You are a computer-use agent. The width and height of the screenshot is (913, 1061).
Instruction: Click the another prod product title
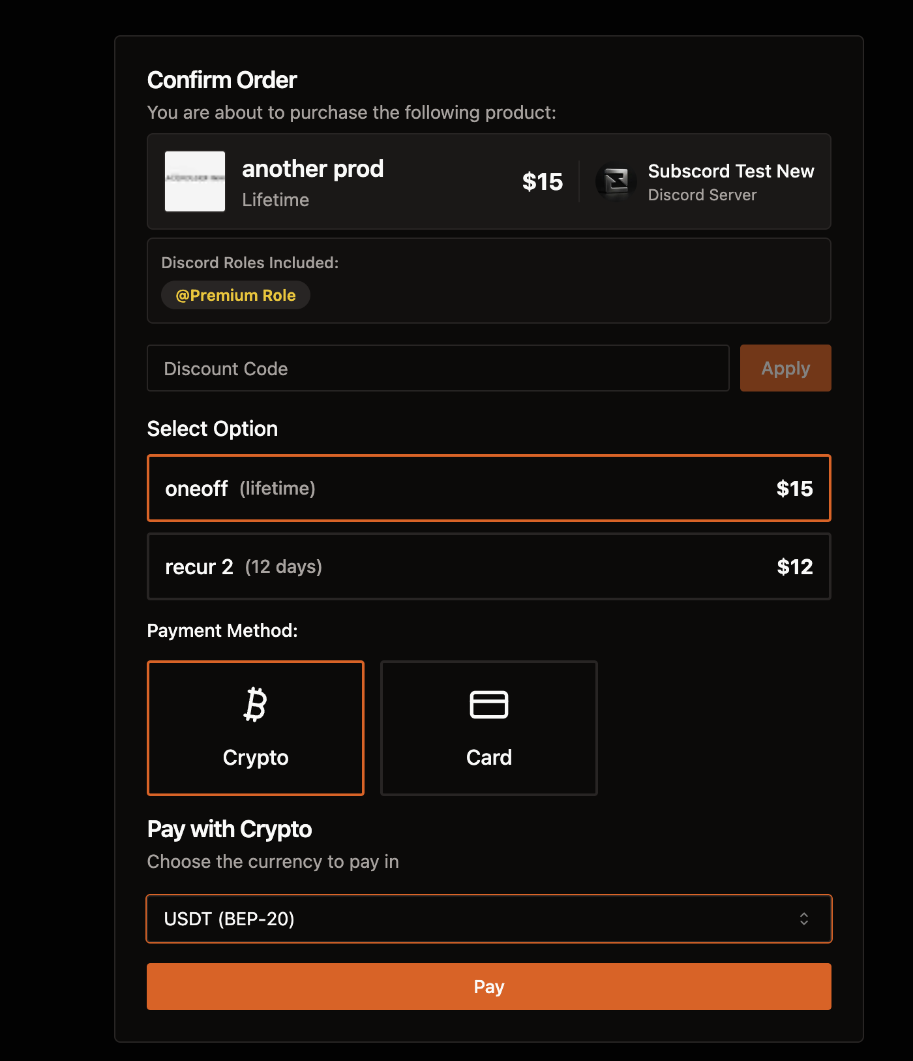313,169
